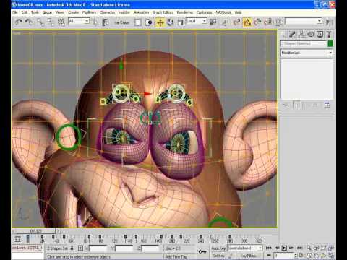Image resolution: width=347 pixels, height=260 pixels.
Task: Open the Create menu
Action: 73,12
